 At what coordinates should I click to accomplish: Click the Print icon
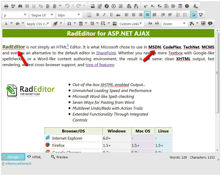6,6
